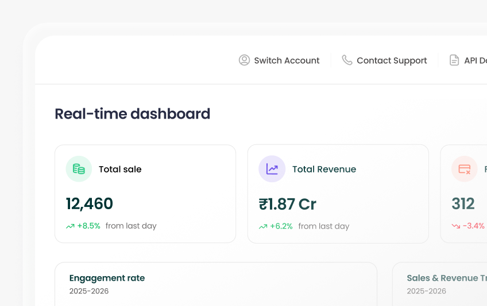Select the Real-time dashboard heading

point(133,114)
